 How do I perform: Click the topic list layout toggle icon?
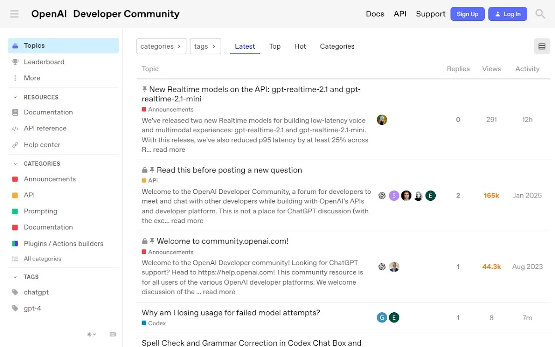click(542, 46)
